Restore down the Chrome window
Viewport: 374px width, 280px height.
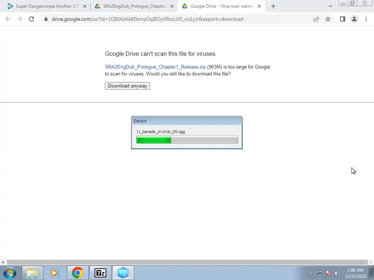pyautogui.click(x=352, y=3)
